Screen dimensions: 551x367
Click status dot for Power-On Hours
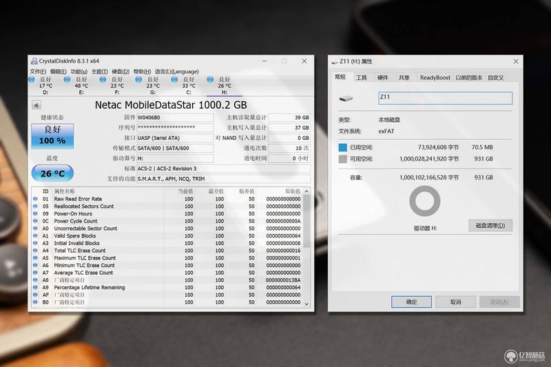tap(35, 213)
